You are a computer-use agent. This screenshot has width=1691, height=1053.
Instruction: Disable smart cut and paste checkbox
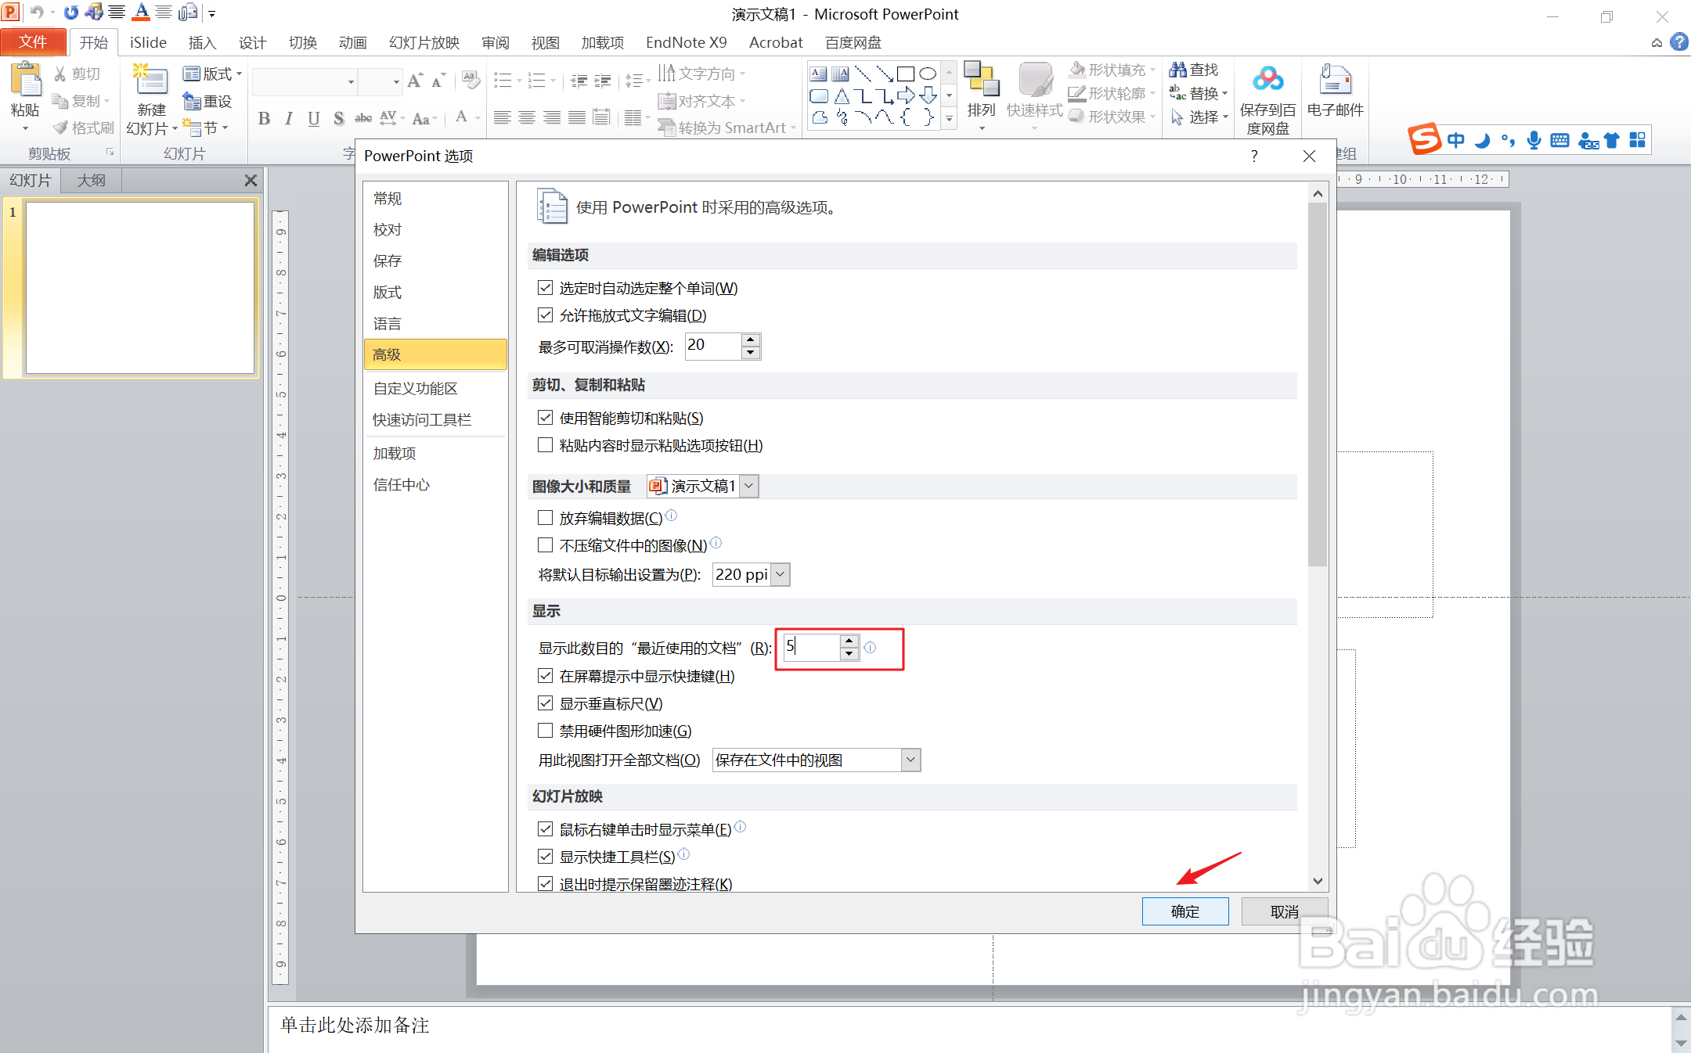click(x=546, y=418)
